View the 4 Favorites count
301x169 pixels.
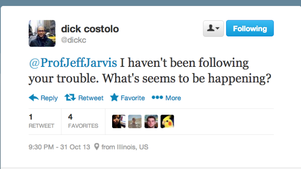click(83, 121)
